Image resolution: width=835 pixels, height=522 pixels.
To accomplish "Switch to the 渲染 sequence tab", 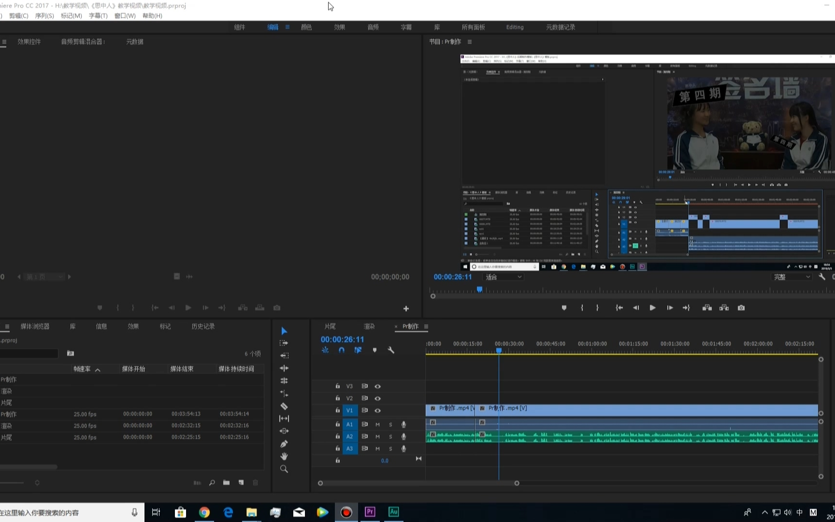I will 369,327.
